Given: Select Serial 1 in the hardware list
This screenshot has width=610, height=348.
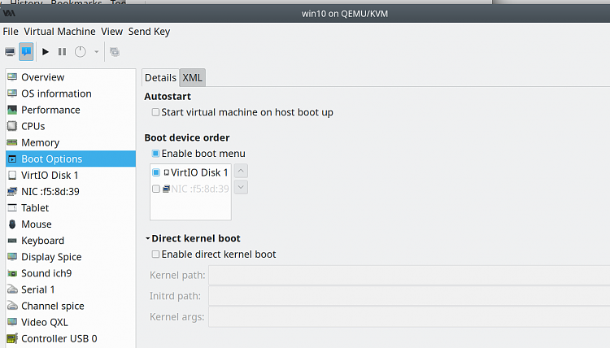Looking at the screenshot, I should coord(71,289).
